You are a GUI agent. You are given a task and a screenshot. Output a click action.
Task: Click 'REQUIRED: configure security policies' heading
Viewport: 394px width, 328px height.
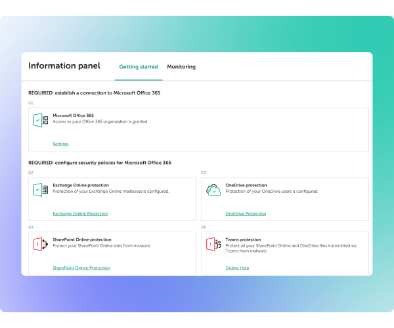pos(100,163)
